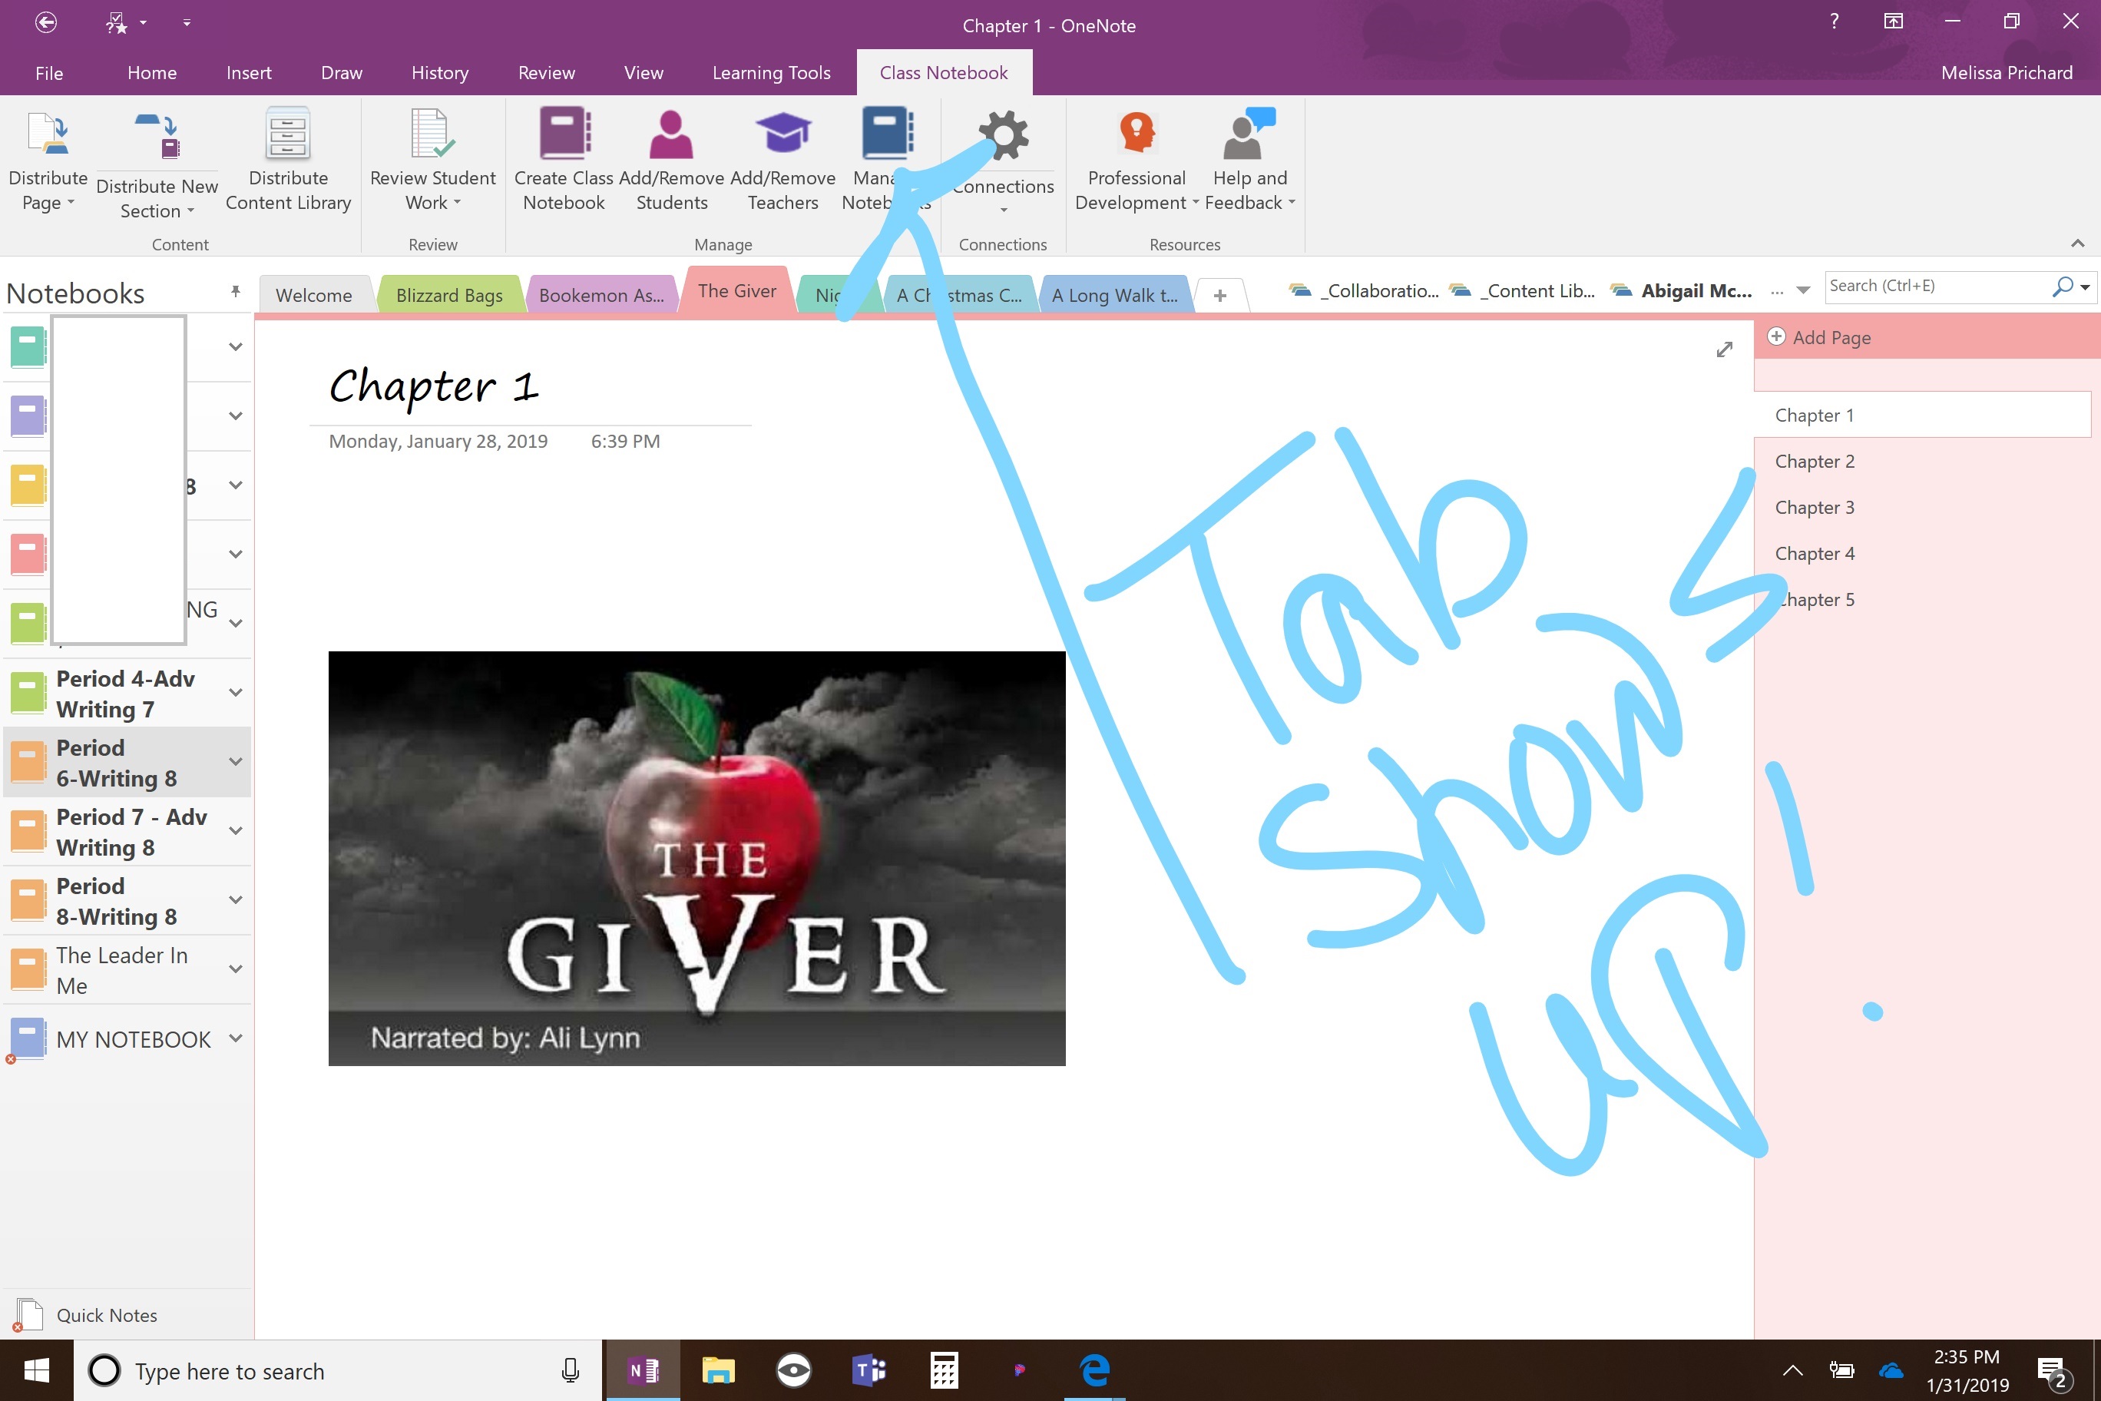Click the Windows Start button
The width and height of the screenshot is (2101, 1401).
click(x=37, y=1370)
